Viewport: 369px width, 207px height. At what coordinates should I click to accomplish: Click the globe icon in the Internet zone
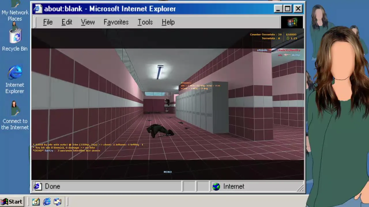(216, 186)
